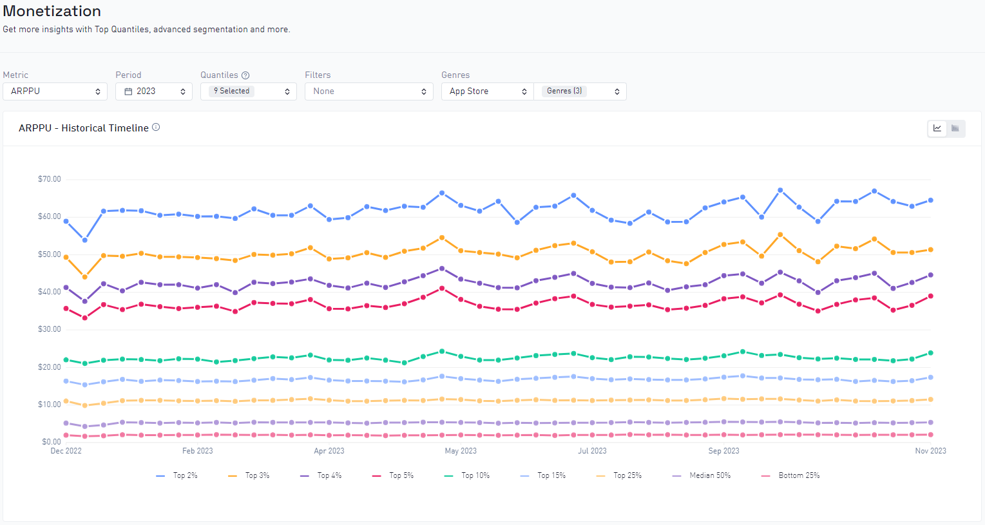
Task: Click the Jul 2023 axis label
Action: pos(592,451)
